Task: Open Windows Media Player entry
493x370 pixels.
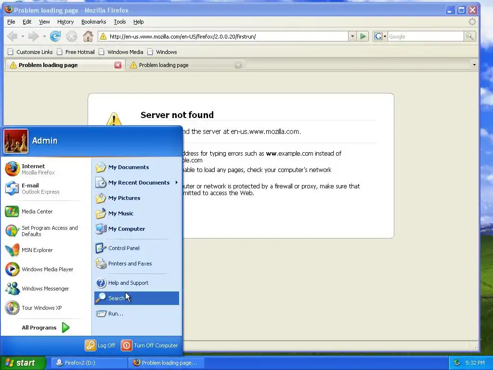Action: coord(46,269)
